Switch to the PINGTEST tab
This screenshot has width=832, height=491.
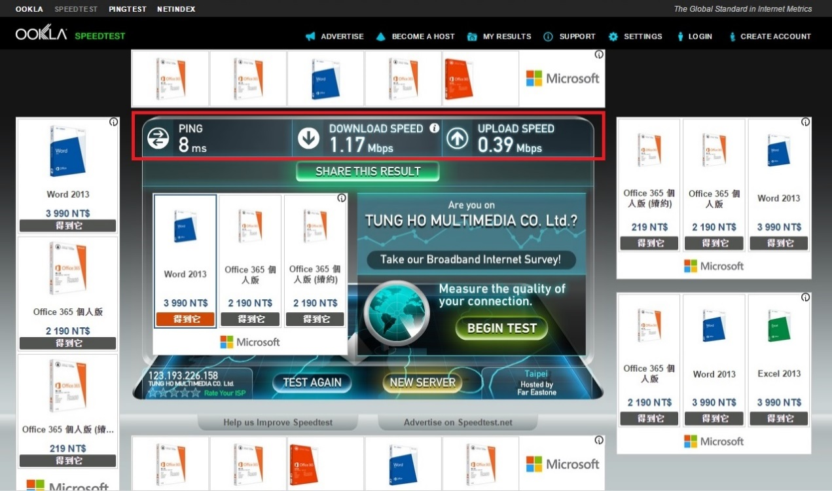pyautogui.click(x=128, y=9)
